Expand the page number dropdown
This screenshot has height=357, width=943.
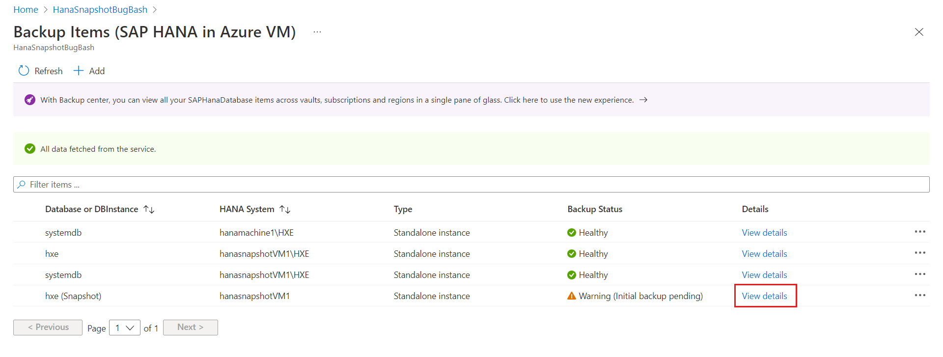pyautogui.click(x=125, y=328)
